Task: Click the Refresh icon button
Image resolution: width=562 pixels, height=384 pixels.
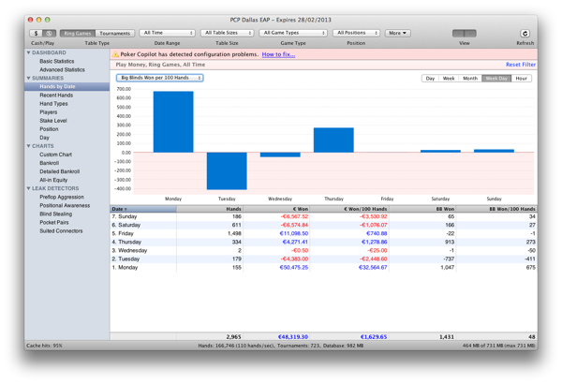Action: (525, 34)
